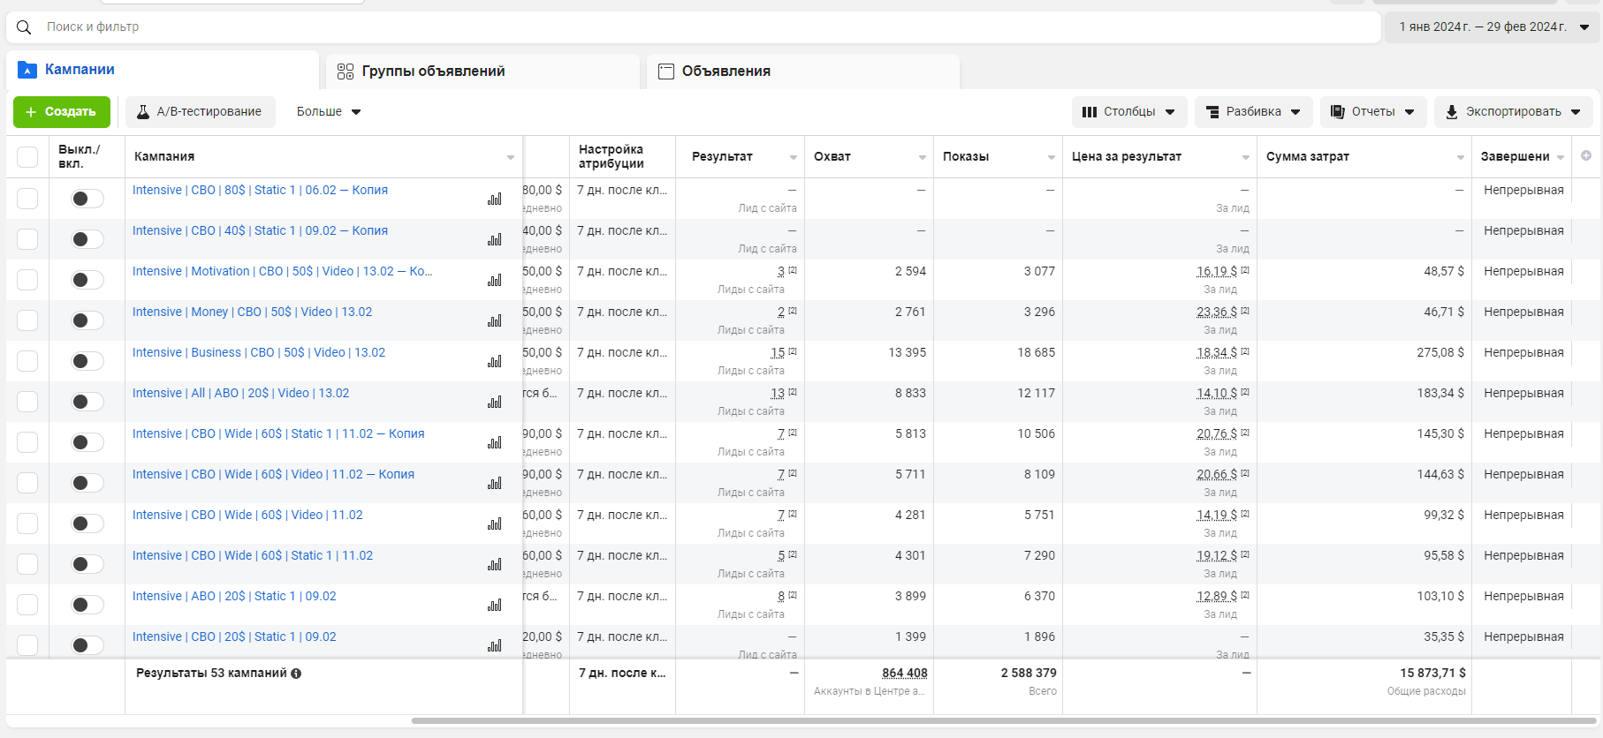The height and width of the screenshot is (738, 1603).
Task: Click the A/B-тестирование button
Action: tap(201, 112)
